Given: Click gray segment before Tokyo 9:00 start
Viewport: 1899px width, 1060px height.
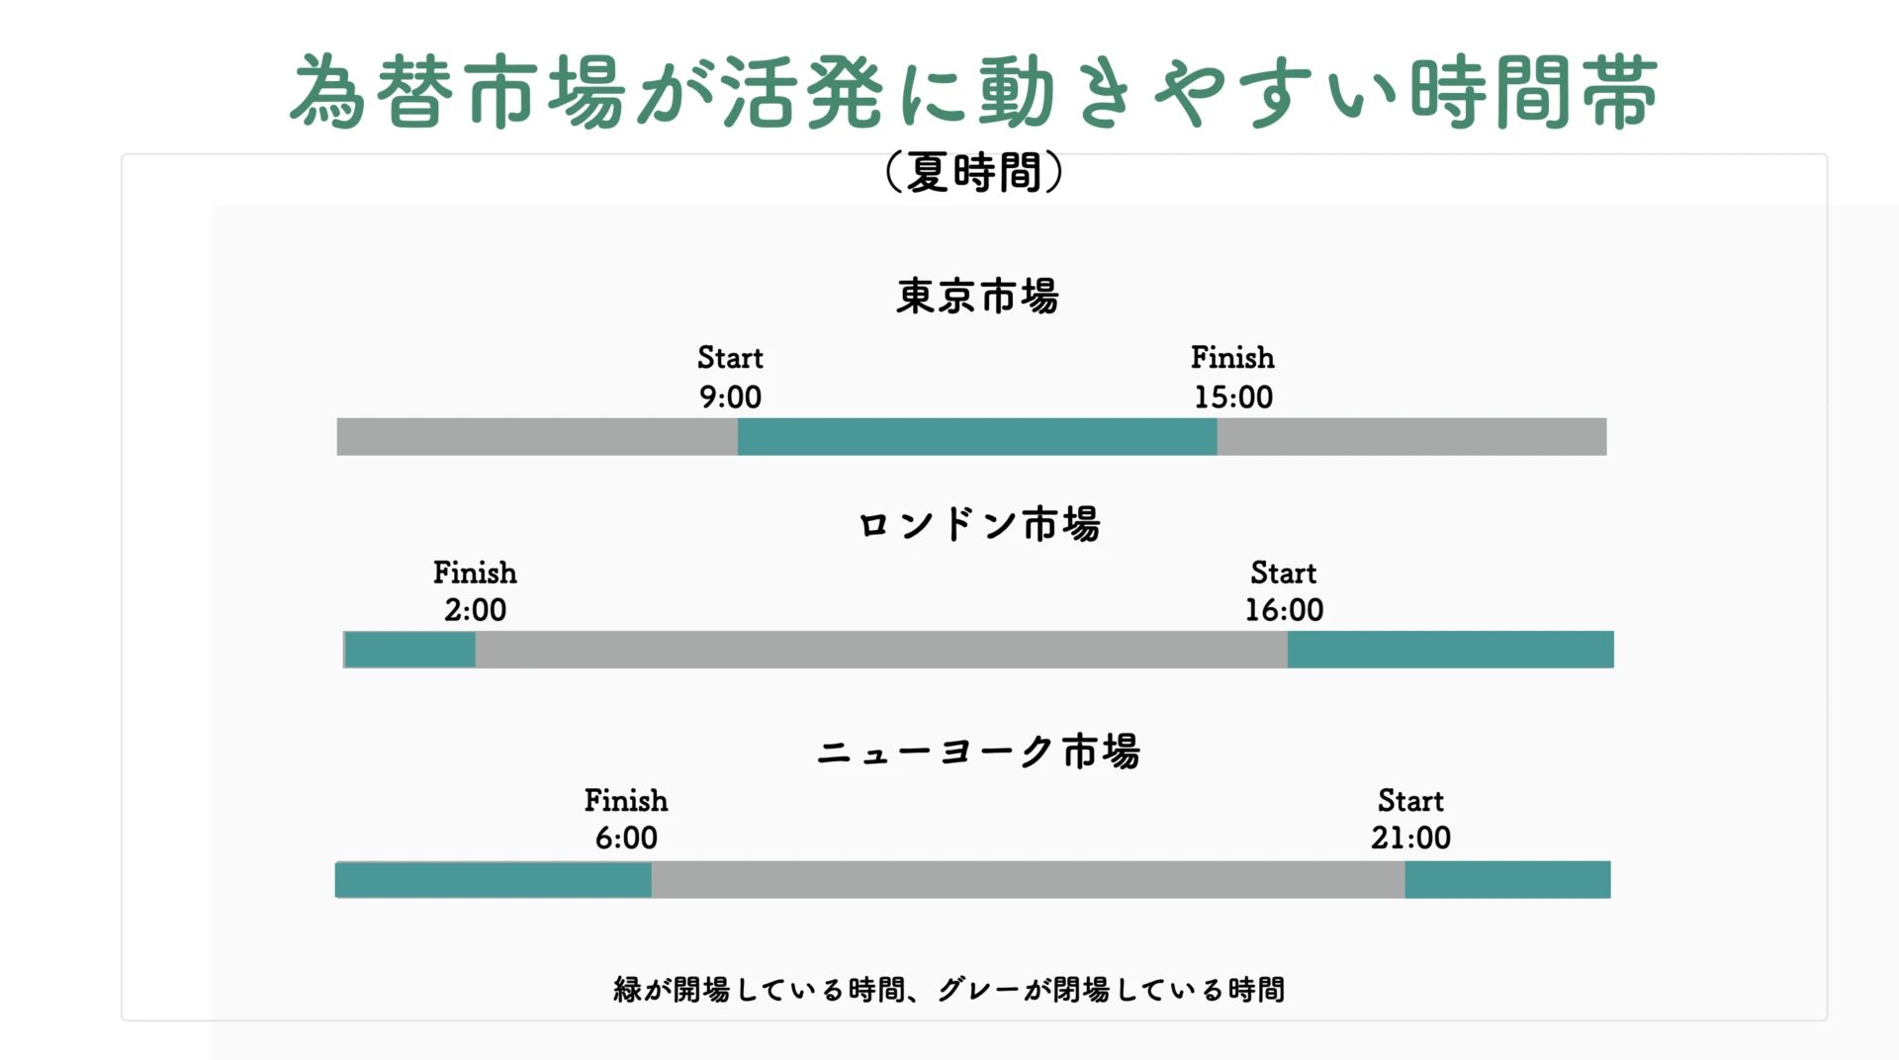Looking at the screenshot, I should (537, 436).
